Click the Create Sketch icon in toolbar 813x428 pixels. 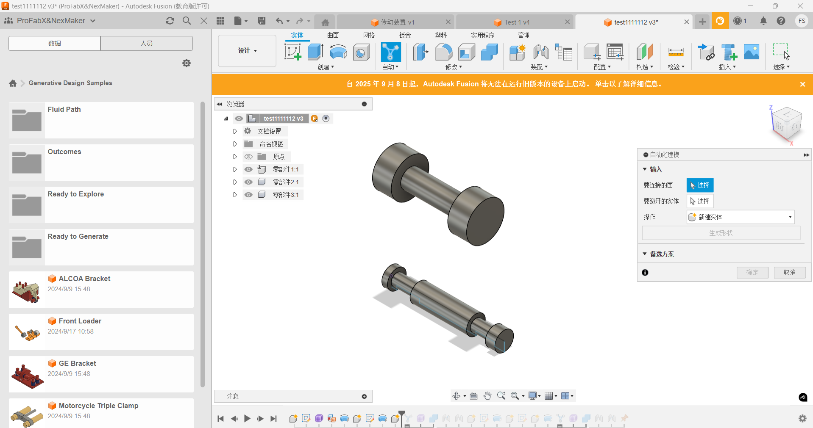coord(292,52)
